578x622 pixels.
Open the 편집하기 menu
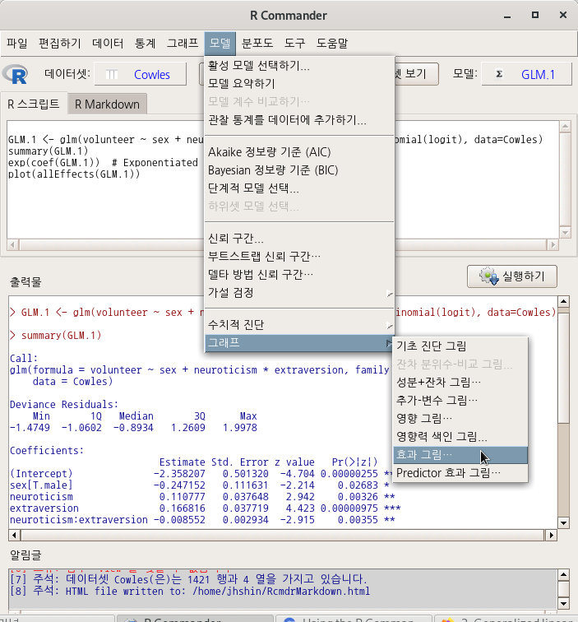pos(59,43)
